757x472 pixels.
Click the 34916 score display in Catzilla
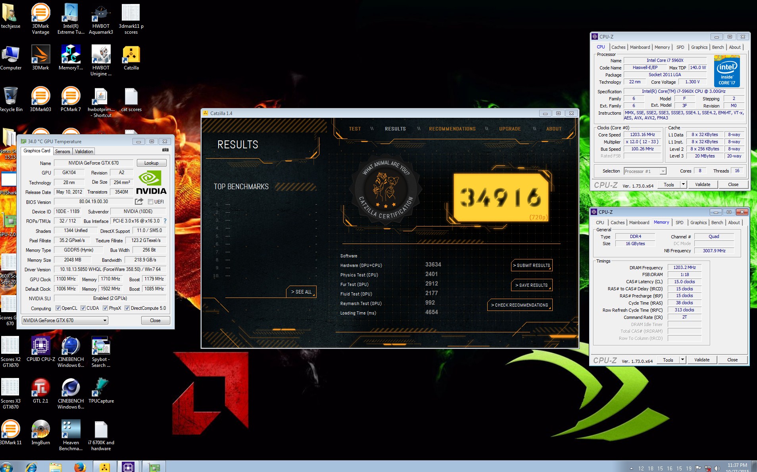pos(501,198)
